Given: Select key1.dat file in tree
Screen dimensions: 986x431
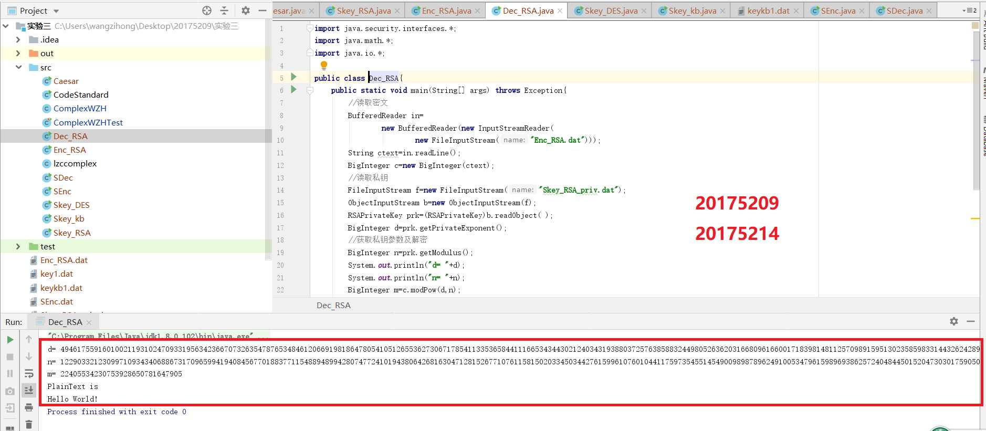Looking at the screenshot, I should pyautogui.click(x=56, y=274).
